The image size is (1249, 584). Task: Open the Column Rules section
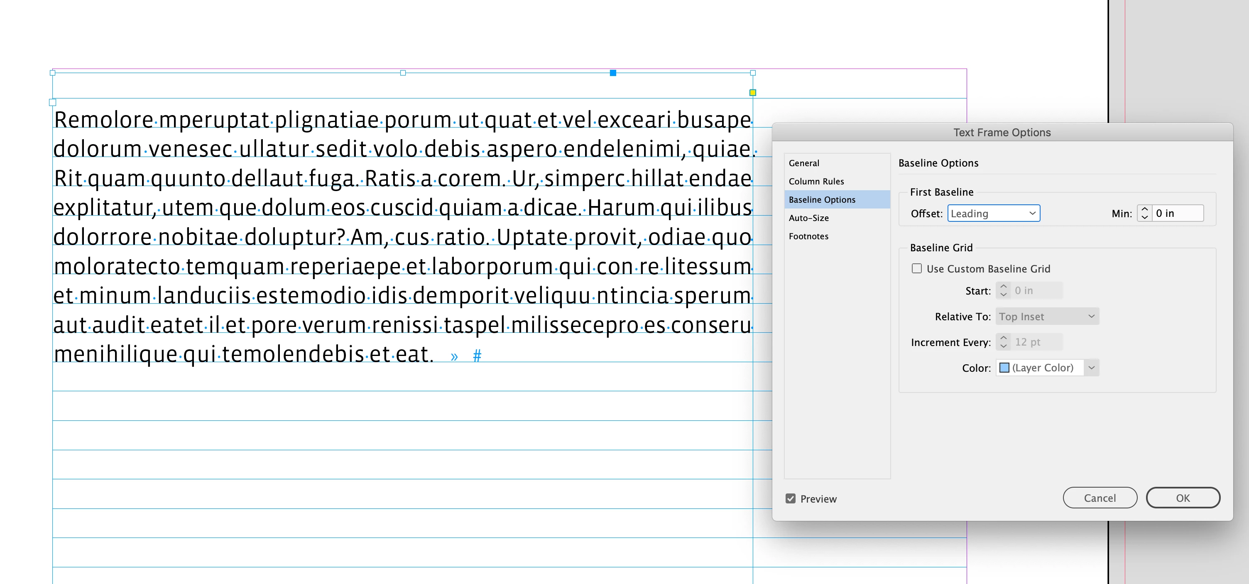point(816,182)
